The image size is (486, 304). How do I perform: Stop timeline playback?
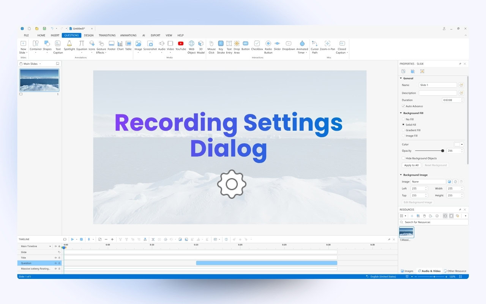click(x=81, y=239)
